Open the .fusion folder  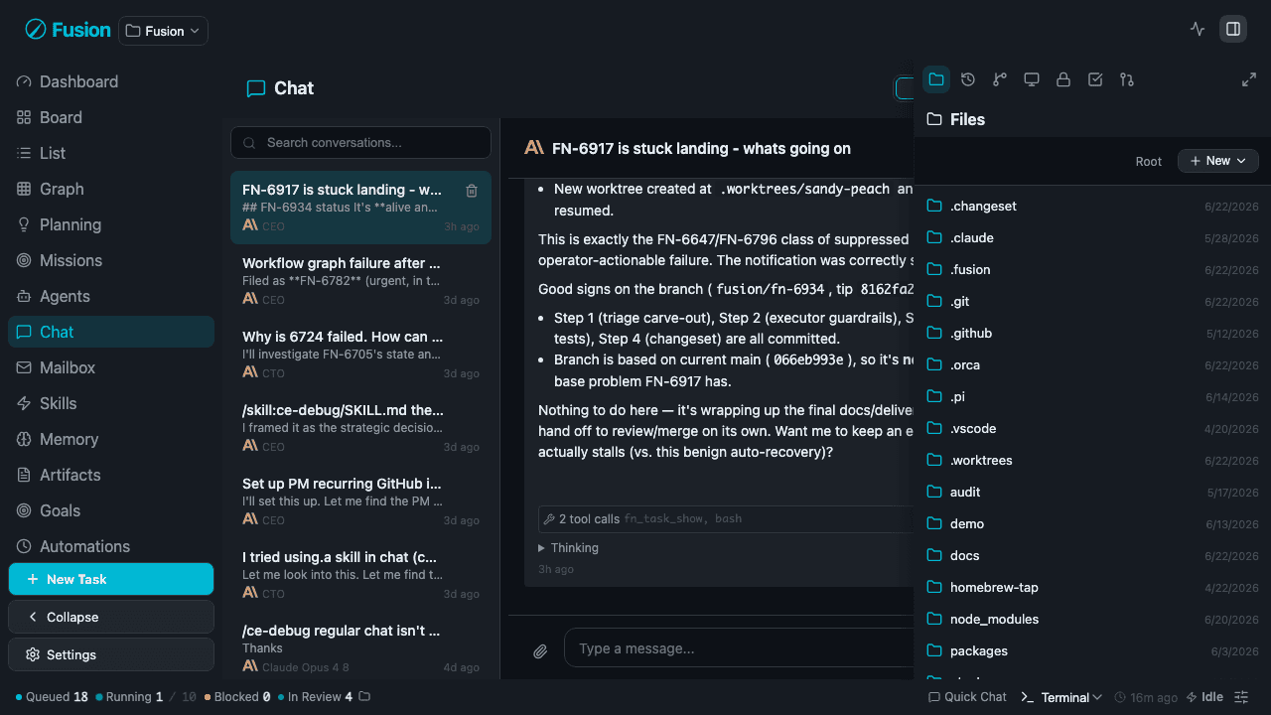[1092, 269]
